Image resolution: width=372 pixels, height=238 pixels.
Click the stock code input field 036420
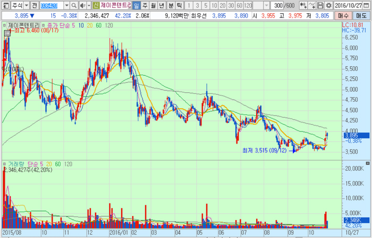pyautogui.click(x=52, y=5)
